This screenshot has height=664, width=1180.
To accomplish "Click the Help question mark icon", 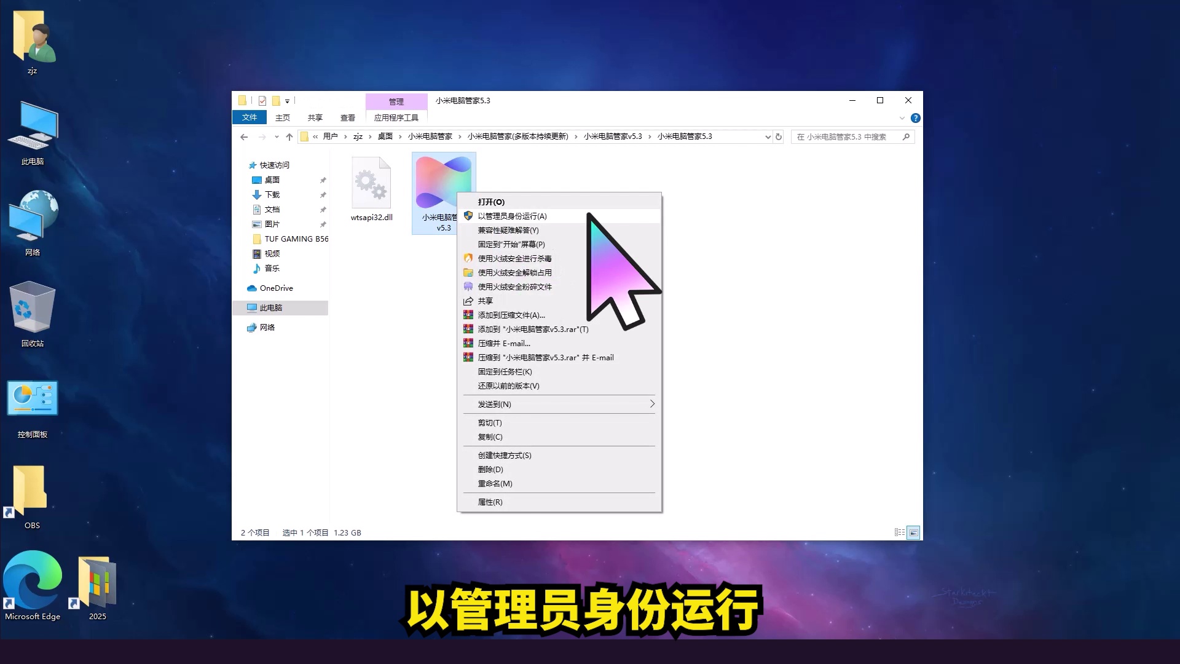I will (915, 118).
